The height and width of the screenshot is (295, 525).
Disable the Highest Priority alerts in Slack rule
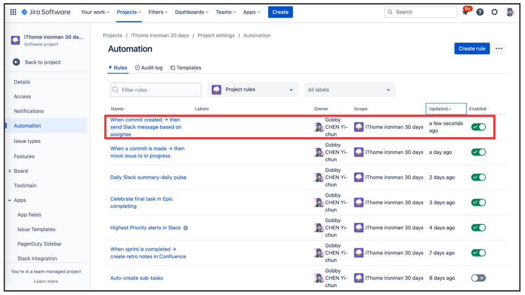point(478,228)
